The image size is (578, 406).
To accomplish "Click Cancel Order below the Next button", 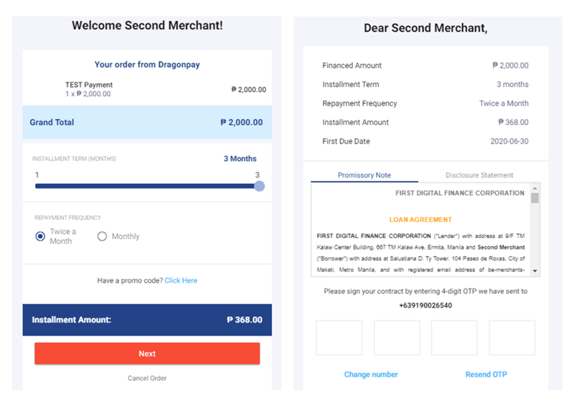I will click(147, 378).
